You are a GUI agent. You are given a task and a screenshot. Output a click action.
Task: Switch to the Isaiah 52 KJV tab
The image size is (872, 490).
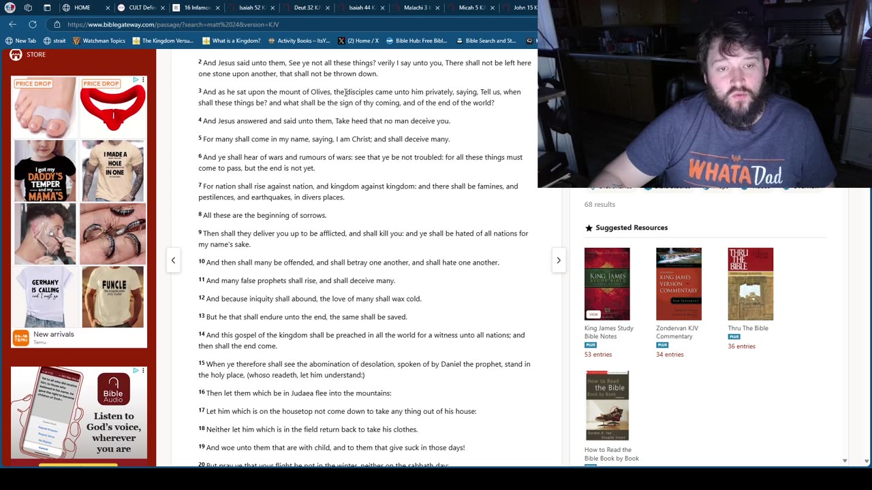pos(252,7)
